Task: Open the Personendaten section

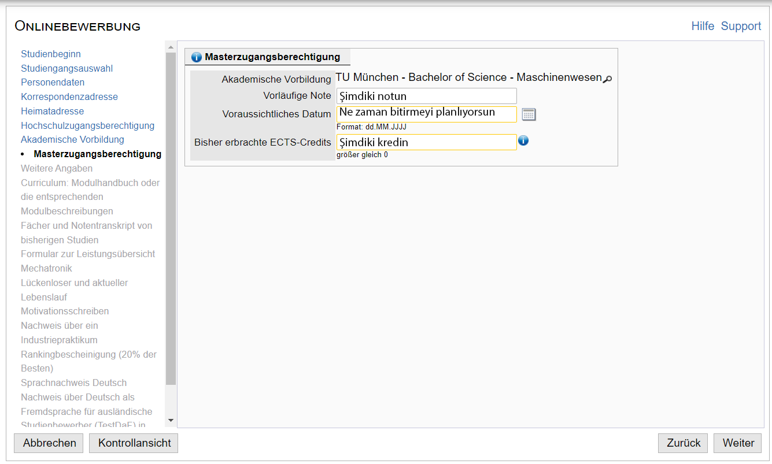Action: 53,82
